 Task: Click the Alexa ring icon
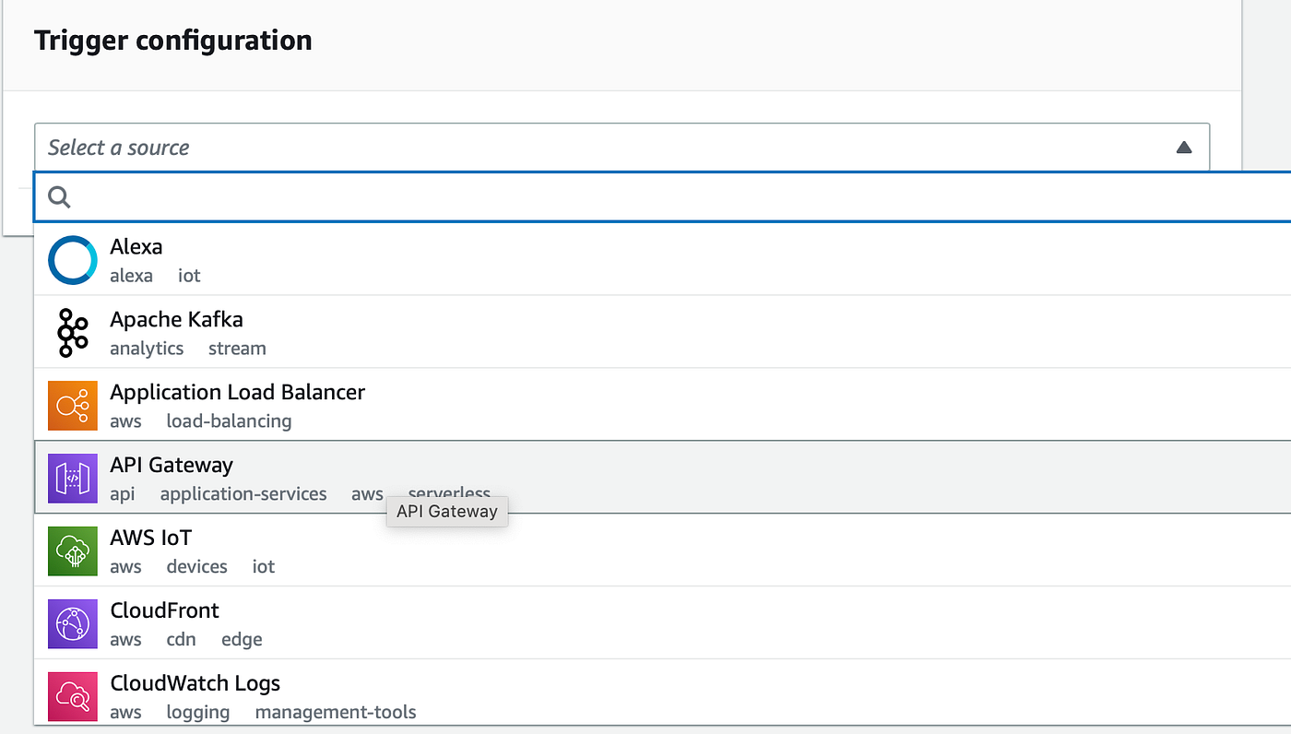[x=72, y=260]
